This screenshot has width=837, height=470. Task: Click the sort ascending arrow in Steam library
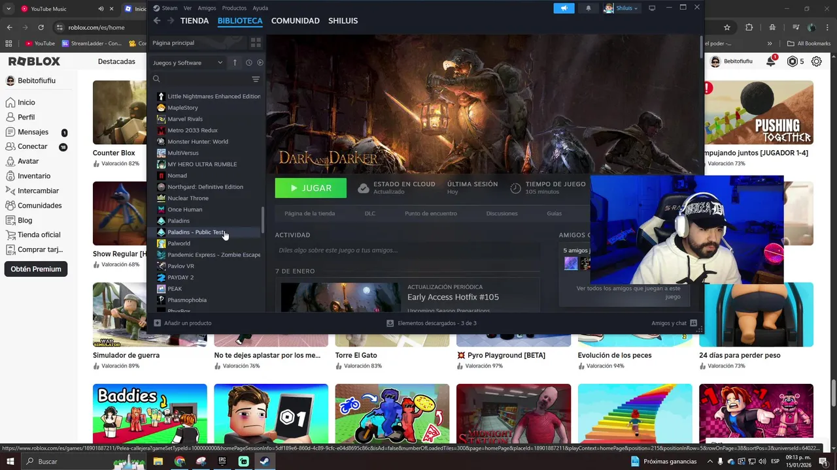point(235,63)
